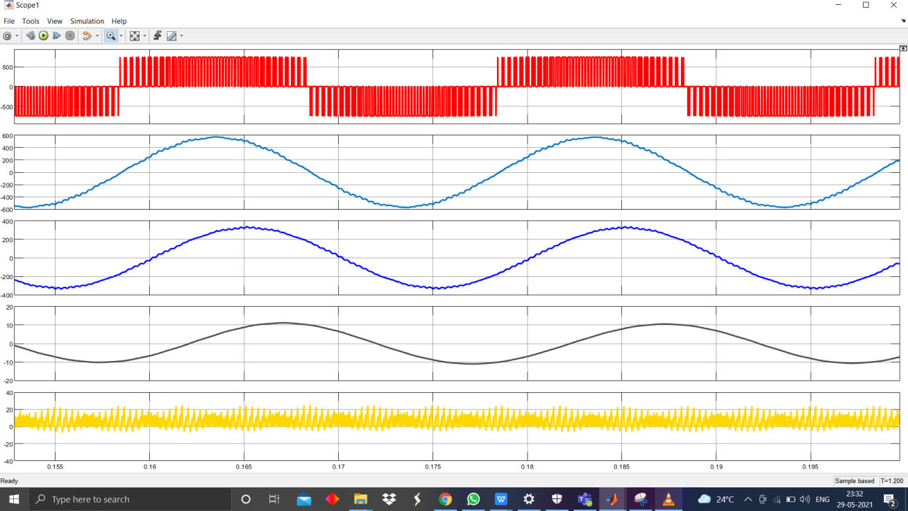Switch to MATLAB on the taskbar
Screen dimensions: 908x511
612,499
